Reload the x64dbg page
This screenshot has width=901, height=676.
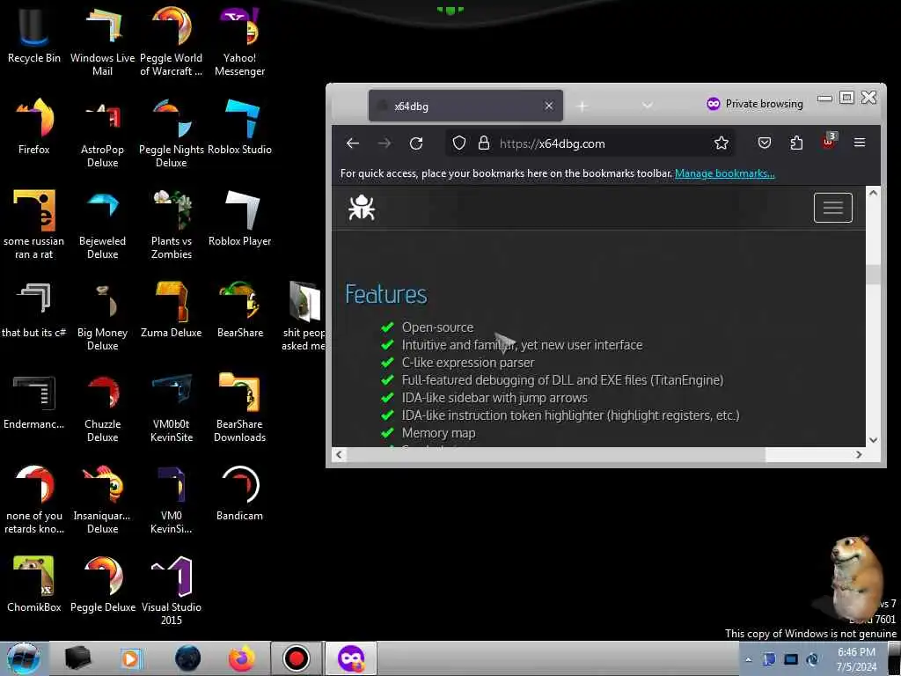(x=416, y=143)
